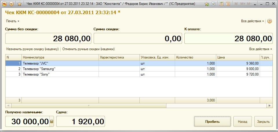Open the favorites page star icon
Viewport: 278px width, 132px height.
(213, 4)
